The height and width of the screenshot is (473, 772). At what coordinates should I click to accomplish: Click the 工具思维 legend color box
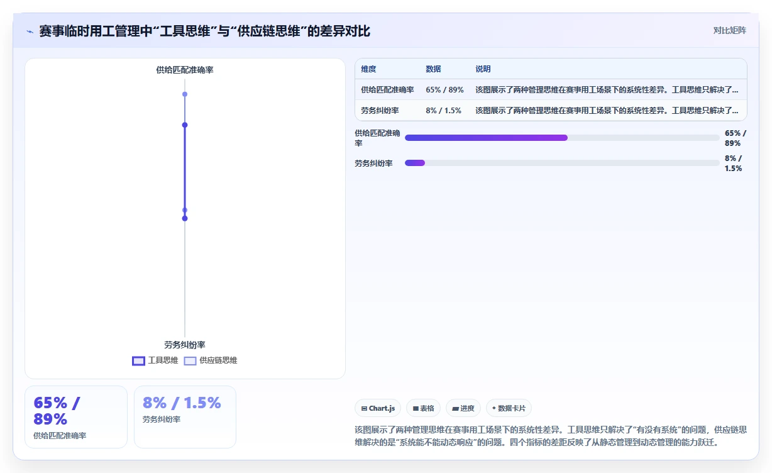(139, 361)
